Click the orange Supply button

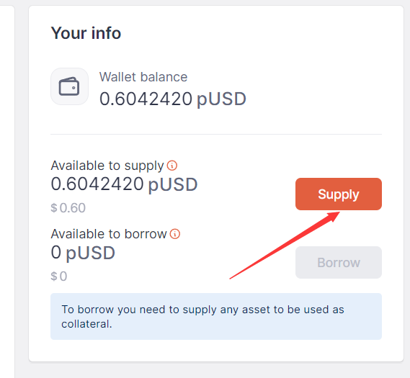tap(339, 194)
